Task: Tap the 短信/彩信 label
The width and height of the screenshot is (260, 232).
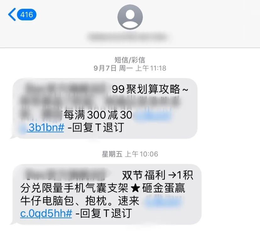Action: [x=130, y=60]
